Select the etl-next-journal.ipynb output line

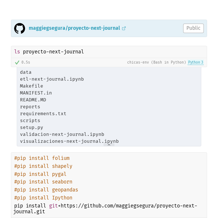52,79
